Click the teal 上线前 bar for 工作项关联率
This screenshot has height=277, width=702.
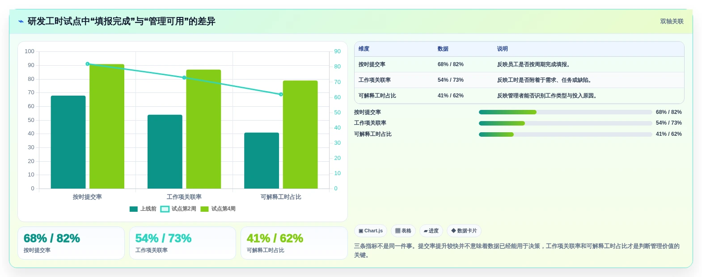coord(165,152)
